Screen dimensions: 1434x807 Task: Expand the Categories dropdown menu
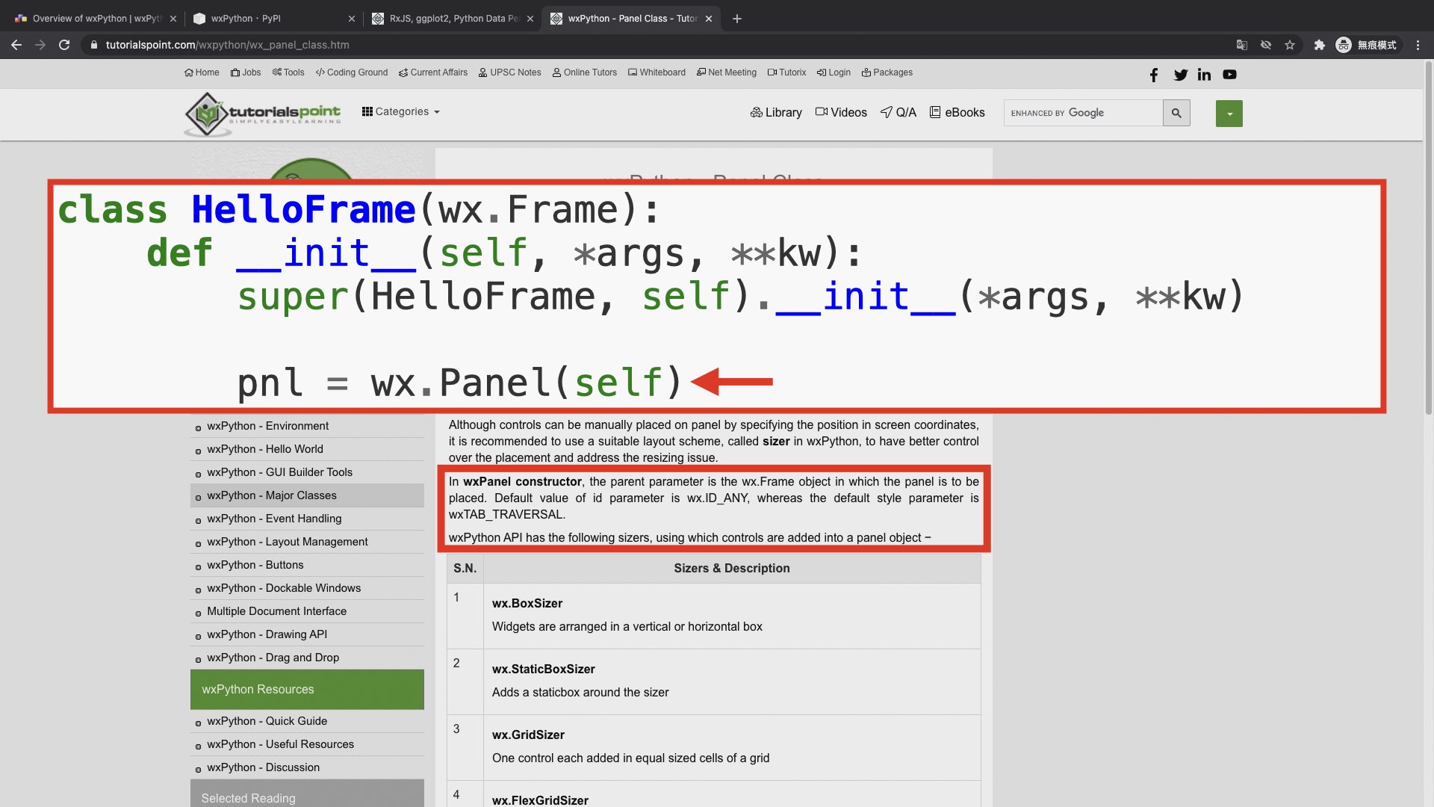[400, 111]
